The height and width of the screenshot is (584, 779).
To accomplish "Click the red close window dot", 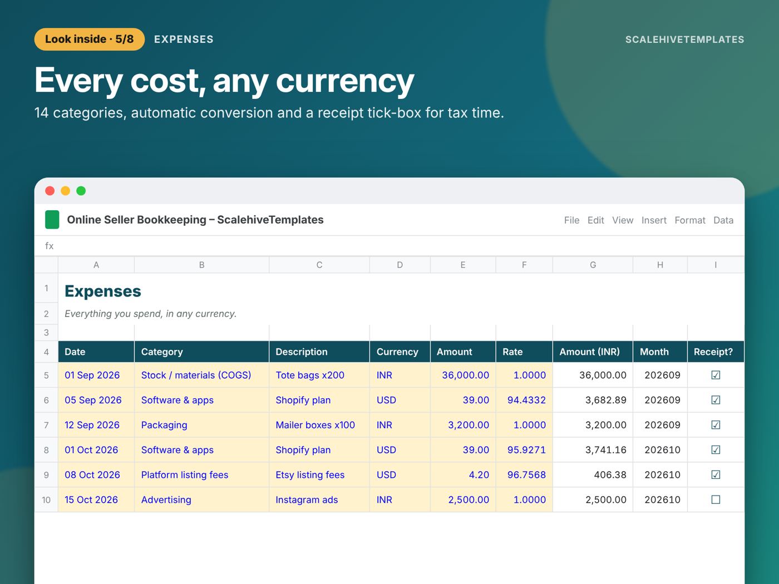I will coord(50,191).
